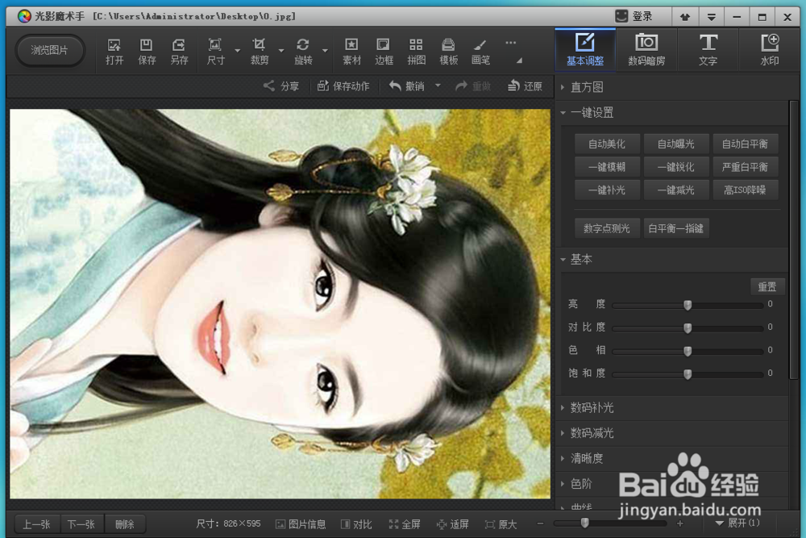Click the 展开(1) expand control

click(737, 523)
